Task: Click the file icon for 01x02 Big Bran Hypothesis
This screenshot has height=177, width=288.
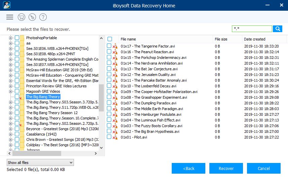Action: pos(115,131)
